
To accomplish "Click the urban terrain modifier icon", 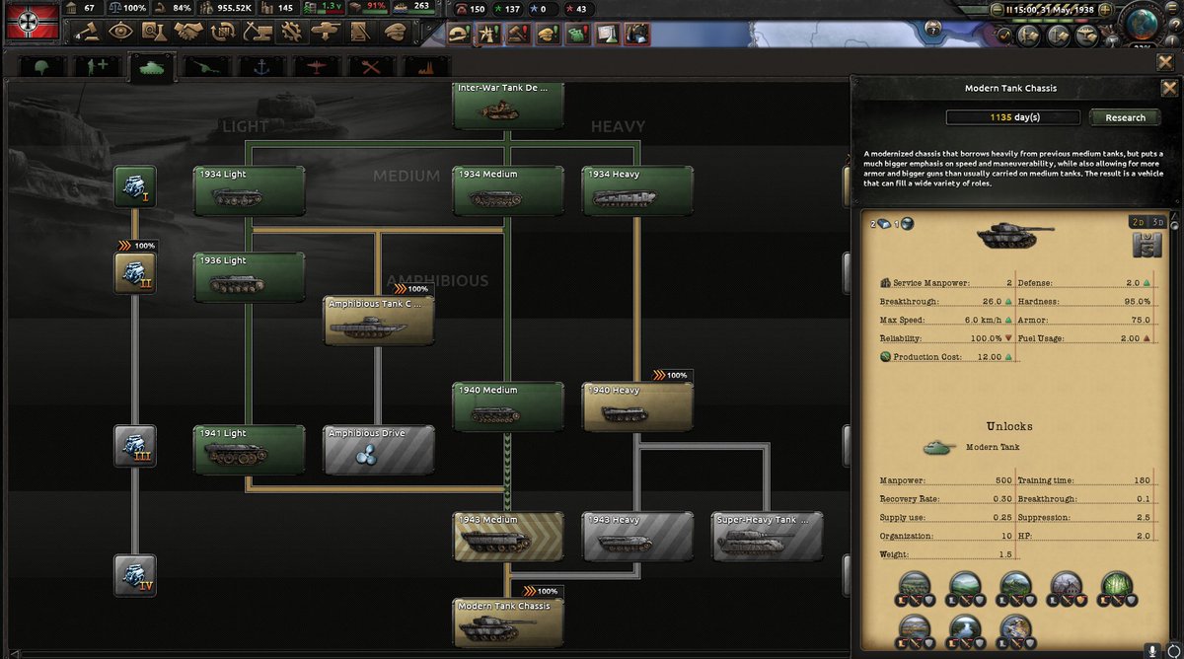I will tap(1068, 589).
